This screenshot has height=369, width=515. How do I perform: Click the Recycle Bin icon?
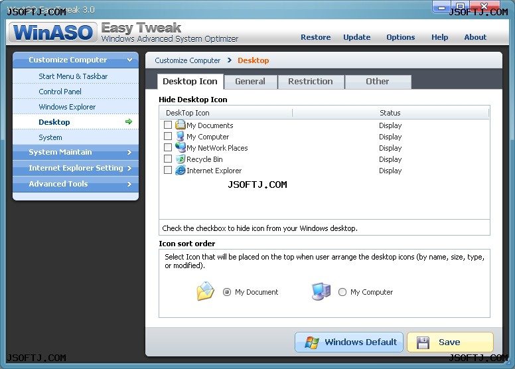(180, 159)
